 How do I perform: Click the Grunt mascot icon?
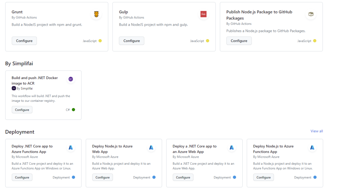[96, 14]
